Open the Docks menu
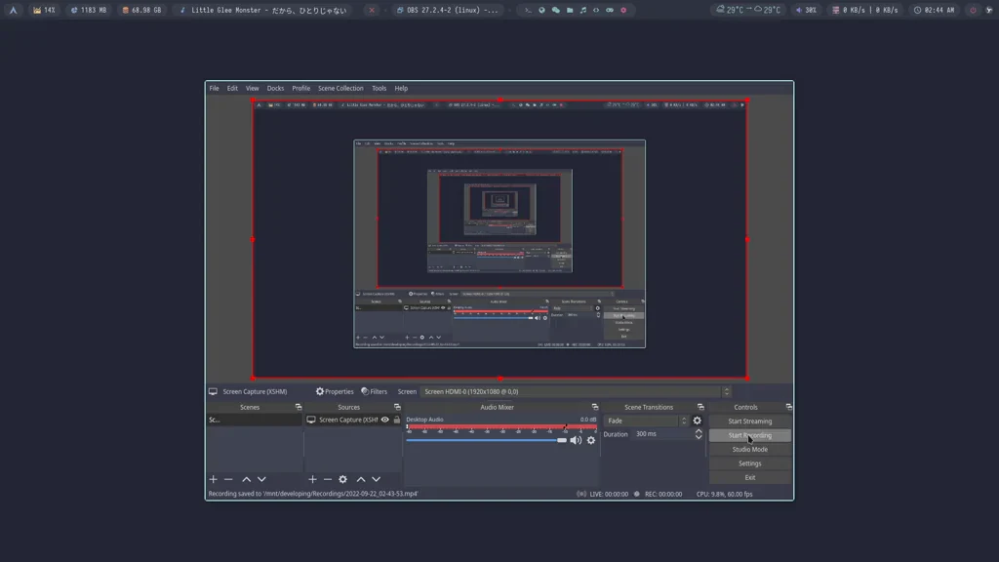The width and height of the screenshot is (999, 562). click(x=275, y=88)
